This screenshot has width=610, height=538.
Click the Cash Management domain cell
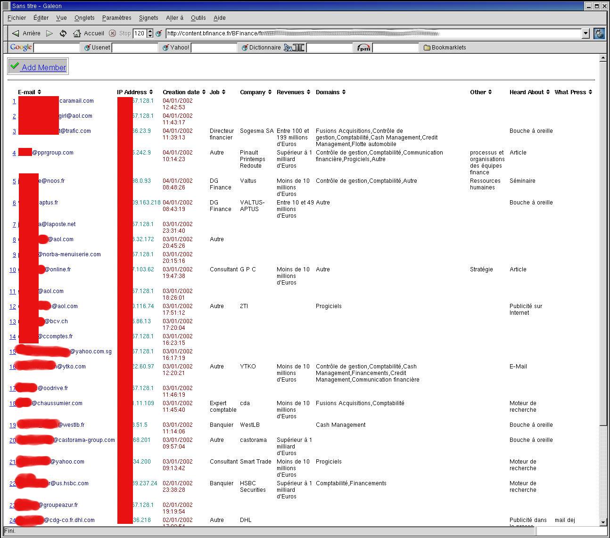[x=340, y=425]
